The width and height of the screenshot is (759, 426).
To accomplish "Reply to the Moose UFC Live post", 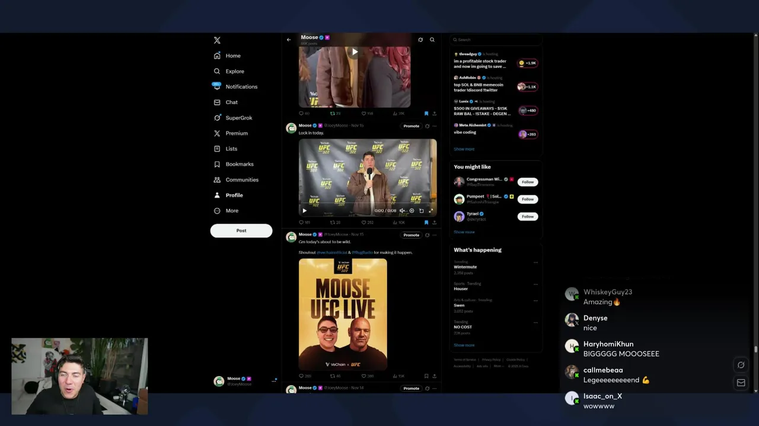I will tap(304, 376).
